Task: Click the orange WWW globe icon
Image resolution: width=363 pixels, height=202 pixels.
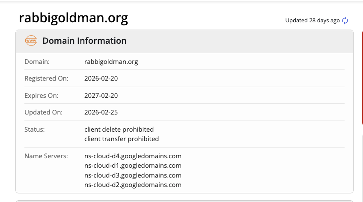Action: [31, 41]
